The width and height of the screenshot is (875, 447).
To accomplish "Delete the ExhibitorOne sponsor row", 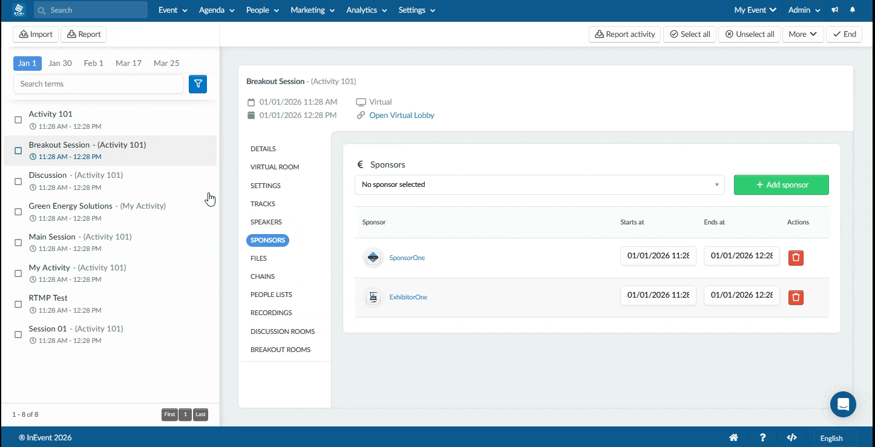I will point(796,297).
